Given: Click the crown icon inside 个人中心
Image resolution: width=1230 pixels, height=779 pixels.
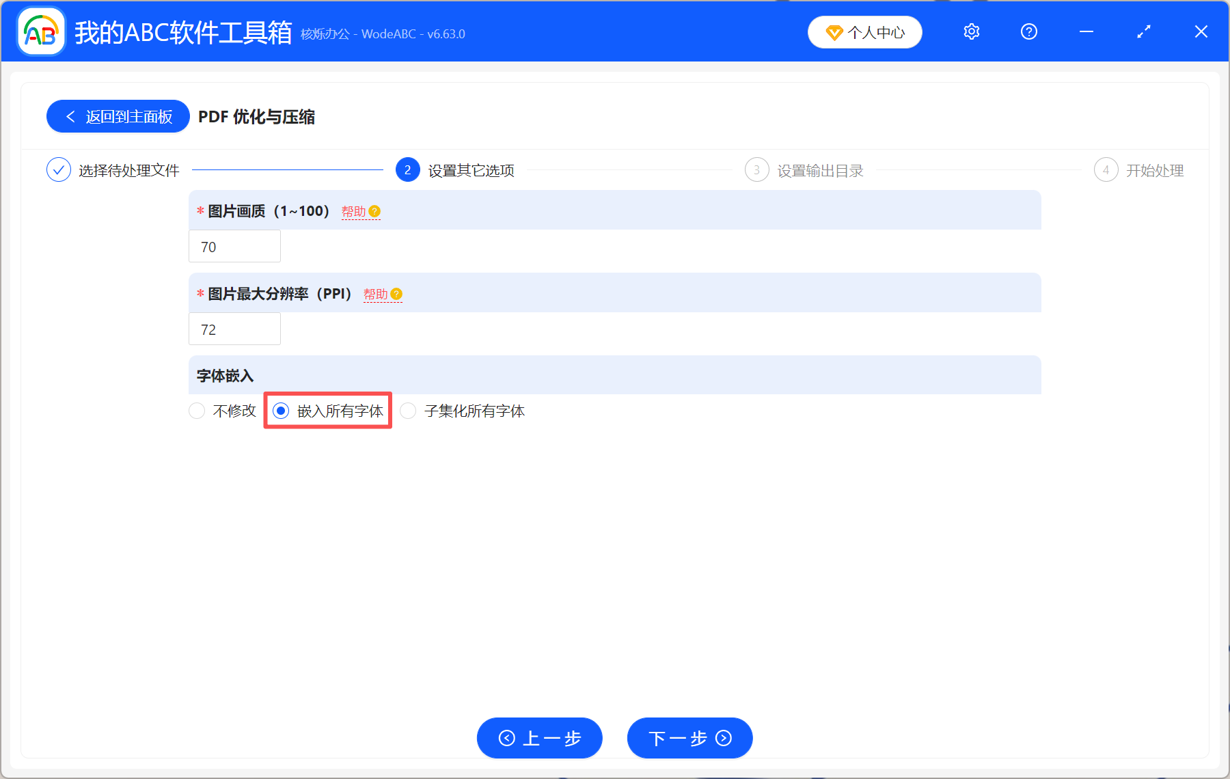Looking at the screenshot, I should pyautogui.click(x=834, y=32).
